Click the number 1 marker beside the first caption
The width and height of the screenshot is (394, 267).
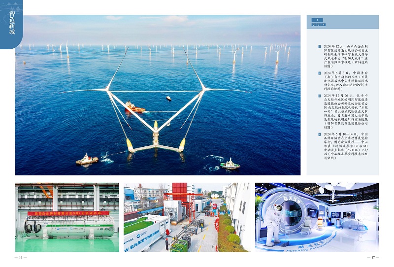click(x=319, y=46)
